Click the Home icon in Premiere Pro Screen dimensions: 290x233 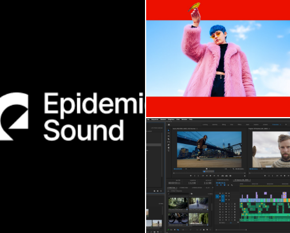click(x=169, y=125)
